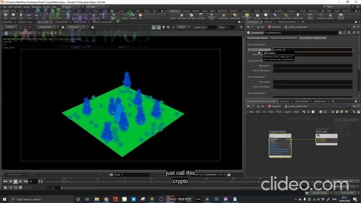Image resolution: width=361 pixels, height=203 pixels.
Task: Open the network editor wrench tool icon
Action: (x=304, y=112)
